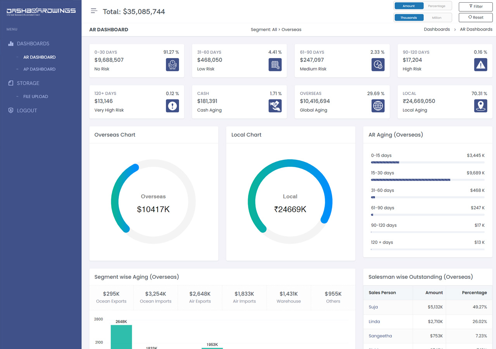Click the $5,132K amount cell

(435, 307)
